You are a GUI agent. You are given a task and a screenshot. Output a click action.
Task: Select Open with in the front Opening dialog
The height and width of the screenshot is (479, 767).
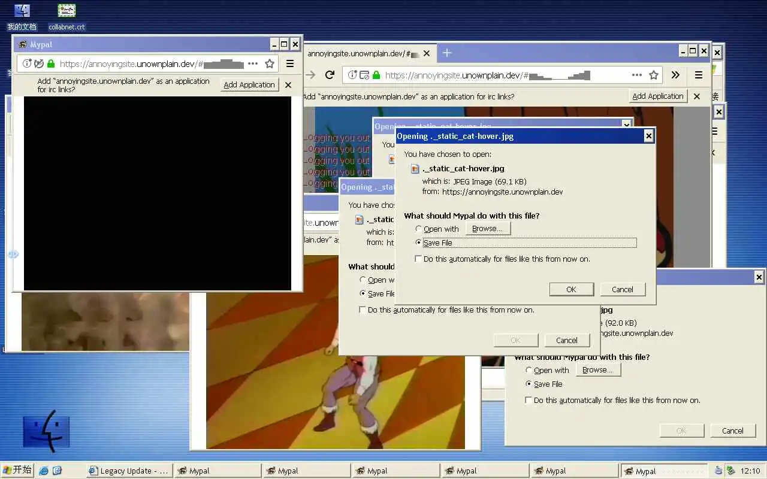[x=437, y=229]
